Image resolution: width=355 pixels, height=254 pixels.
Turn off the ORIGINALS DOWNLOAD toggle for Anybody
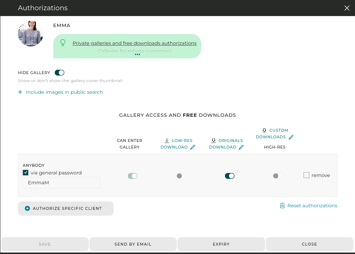[230, 176]
